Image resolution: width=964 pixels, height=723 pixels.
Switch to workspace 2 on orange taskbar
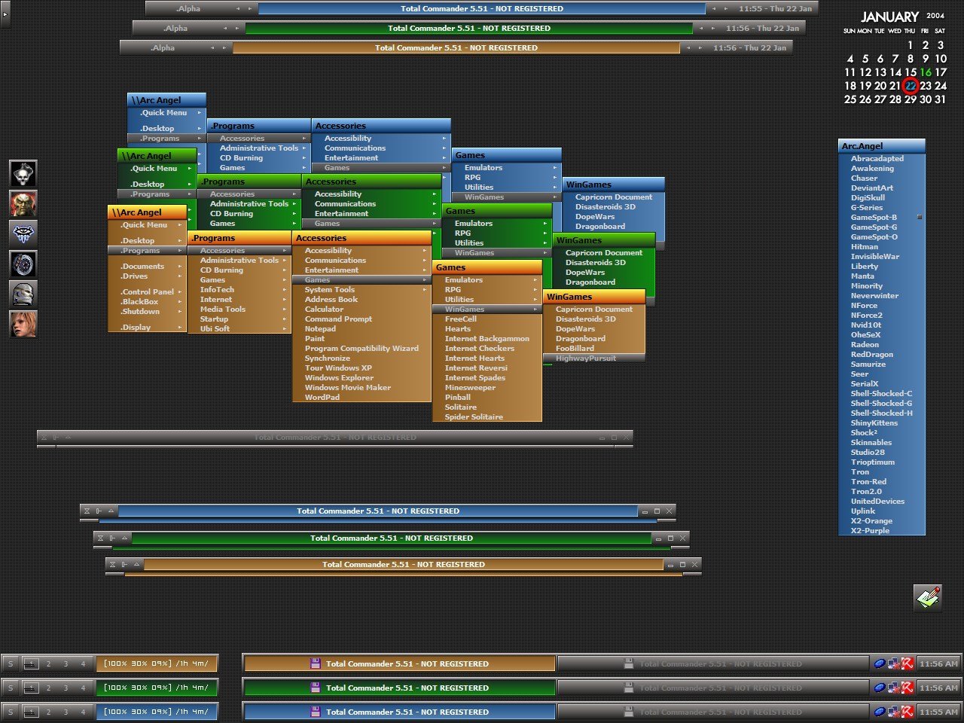(x=49, y=664)
